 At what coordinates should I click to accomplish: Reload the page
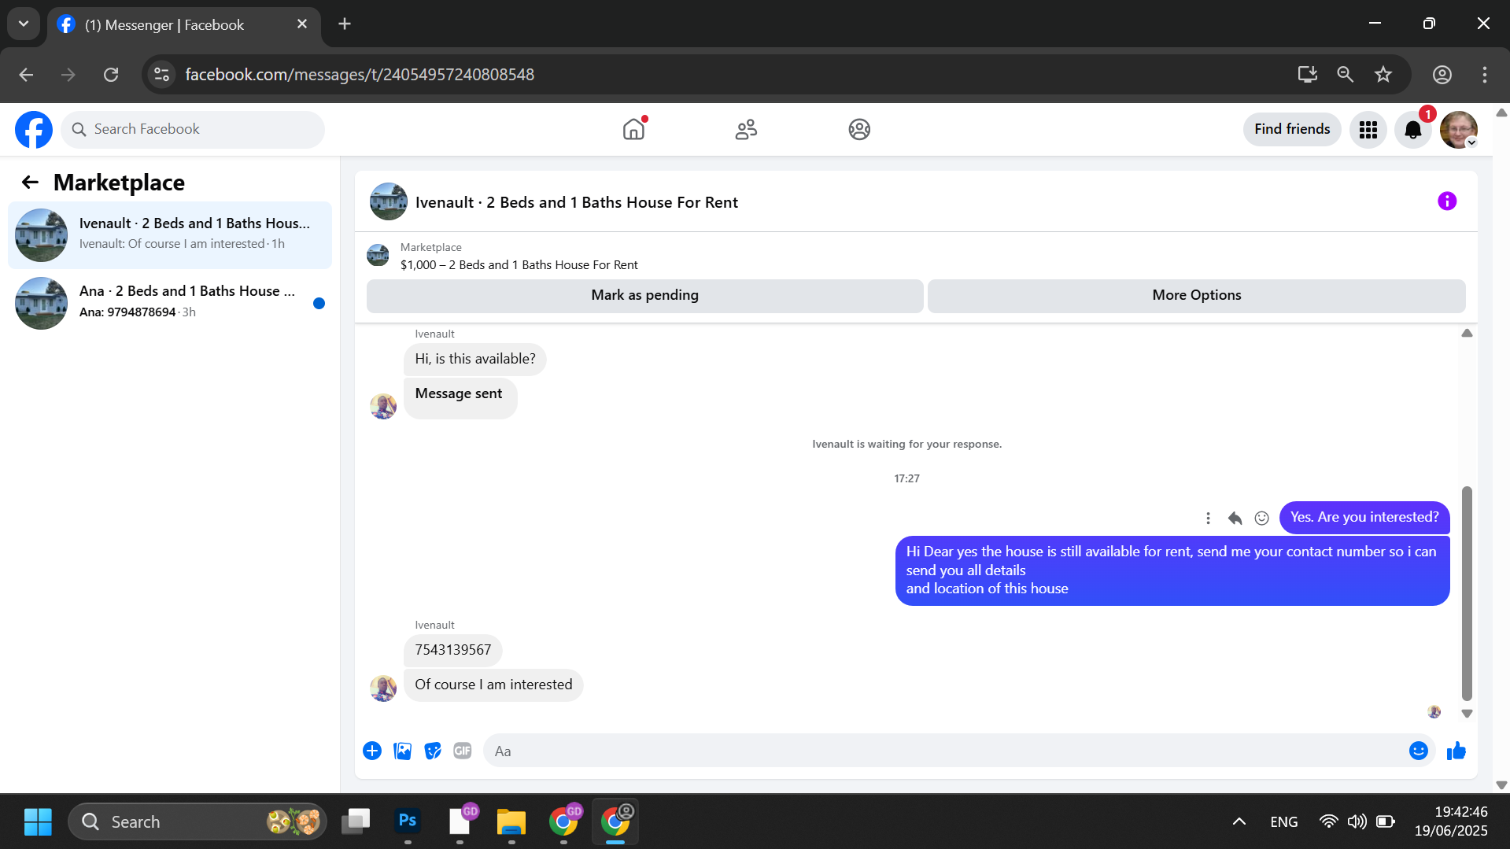(111, 75)
